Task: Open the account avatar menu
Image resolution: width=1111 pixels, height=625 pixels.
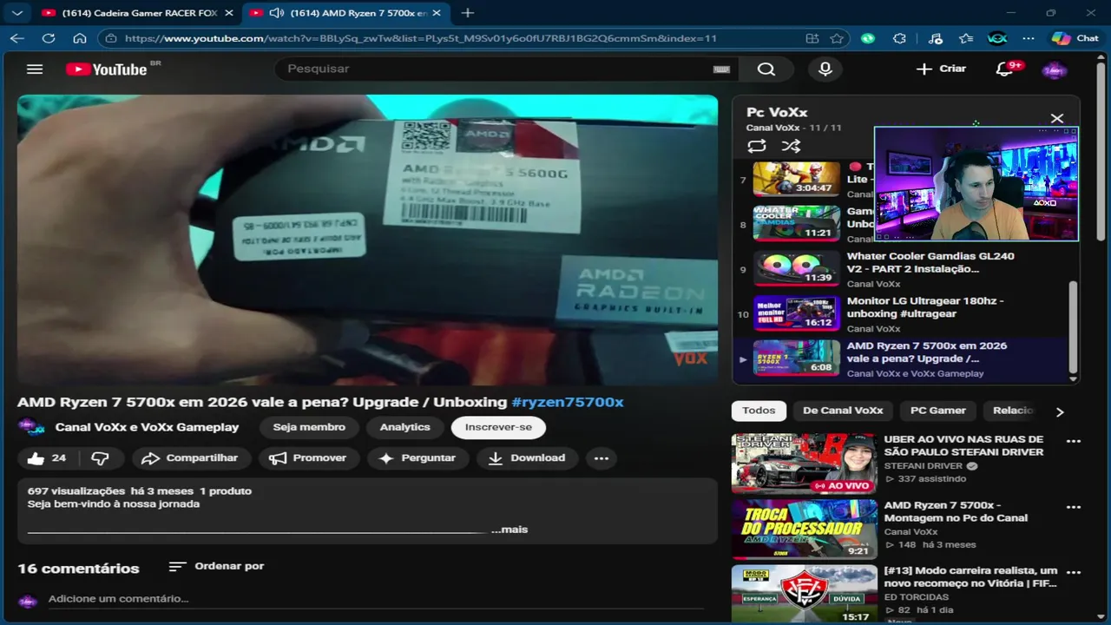Action: pyautogui.click(x=1055, y=69)
